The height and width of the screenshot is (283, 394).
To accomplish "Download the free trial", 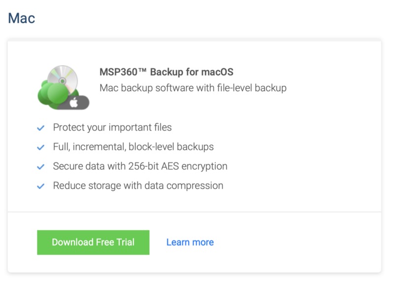I will coord(93,243).
